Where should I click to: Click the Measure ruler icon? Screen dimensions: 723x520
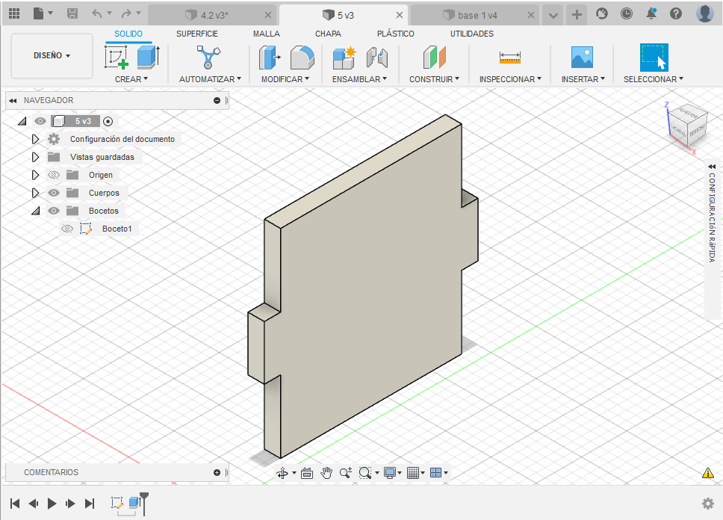pos(510,58)
